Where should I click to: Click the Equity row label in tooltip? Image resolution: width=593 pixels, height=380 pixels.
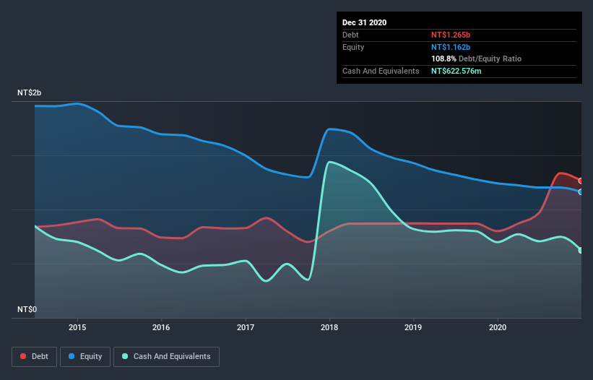[353, 47]
